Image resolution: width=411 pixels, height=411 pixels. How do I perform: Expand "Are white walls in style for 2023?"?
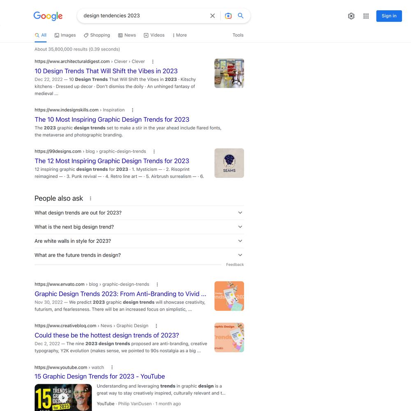coord(139,241)
